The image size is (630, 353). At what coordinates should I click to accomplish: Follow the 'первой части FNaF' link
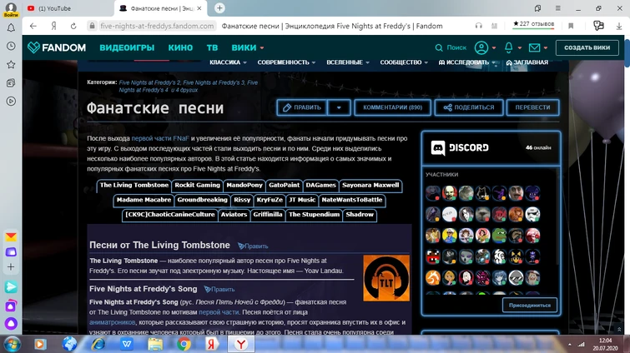click(x=160, y=138)
